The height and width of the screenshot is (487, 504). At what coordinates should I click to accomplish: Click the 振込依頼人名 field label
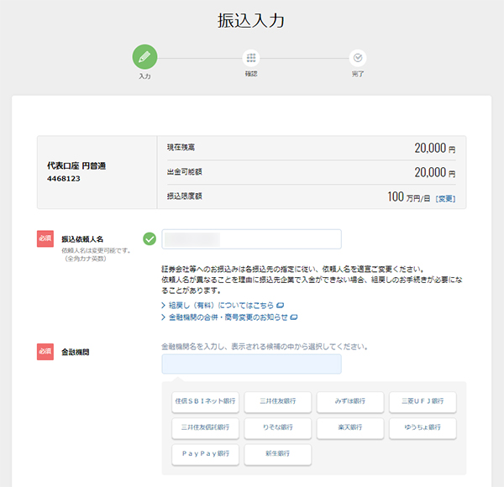82,239
